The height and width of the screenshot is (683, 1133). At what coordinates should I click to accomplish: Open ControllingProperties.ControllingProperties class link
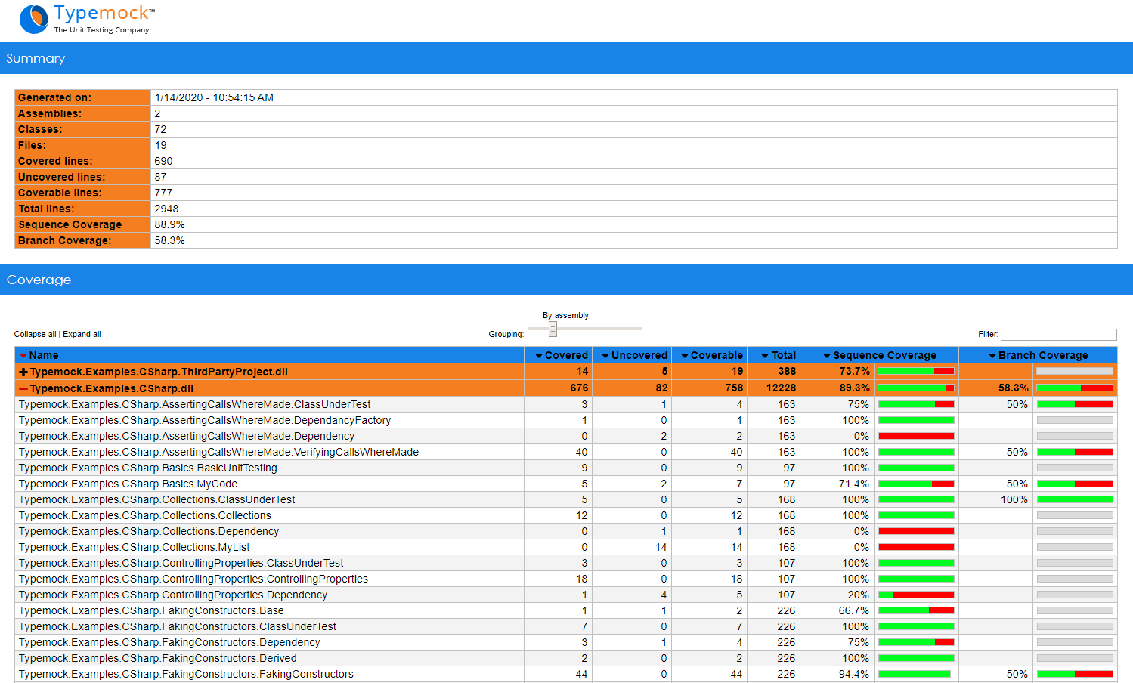tap(193, 579)
